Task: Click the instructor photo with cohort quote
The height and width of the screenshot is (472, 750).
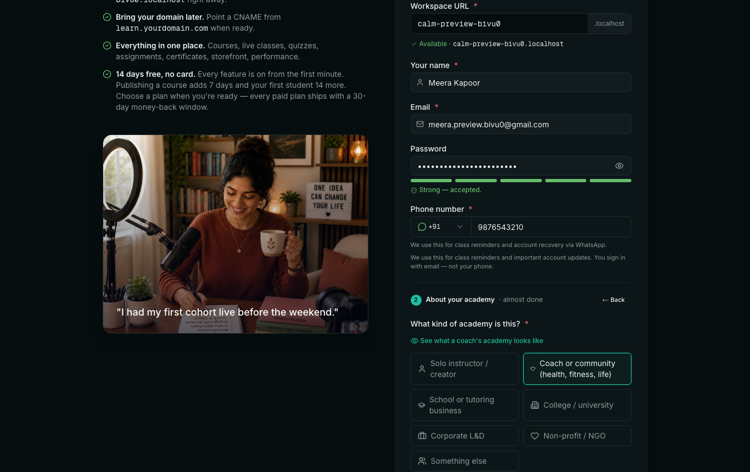Action: [236, 234]
